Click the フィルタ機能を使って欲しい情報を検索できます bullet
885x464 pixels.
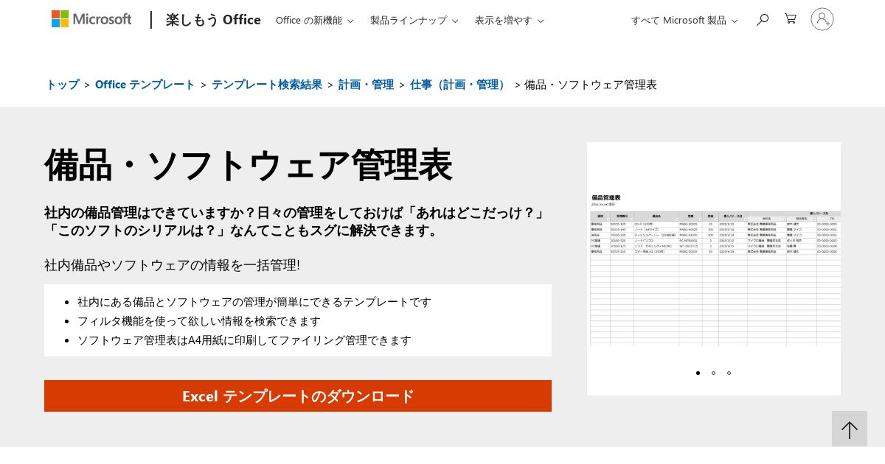199,320
